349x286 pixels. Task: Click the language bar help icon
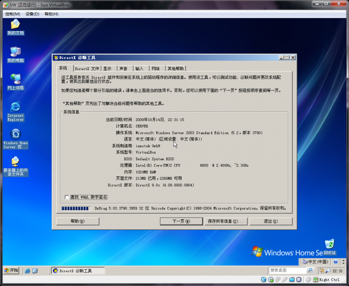pos(336,262)
